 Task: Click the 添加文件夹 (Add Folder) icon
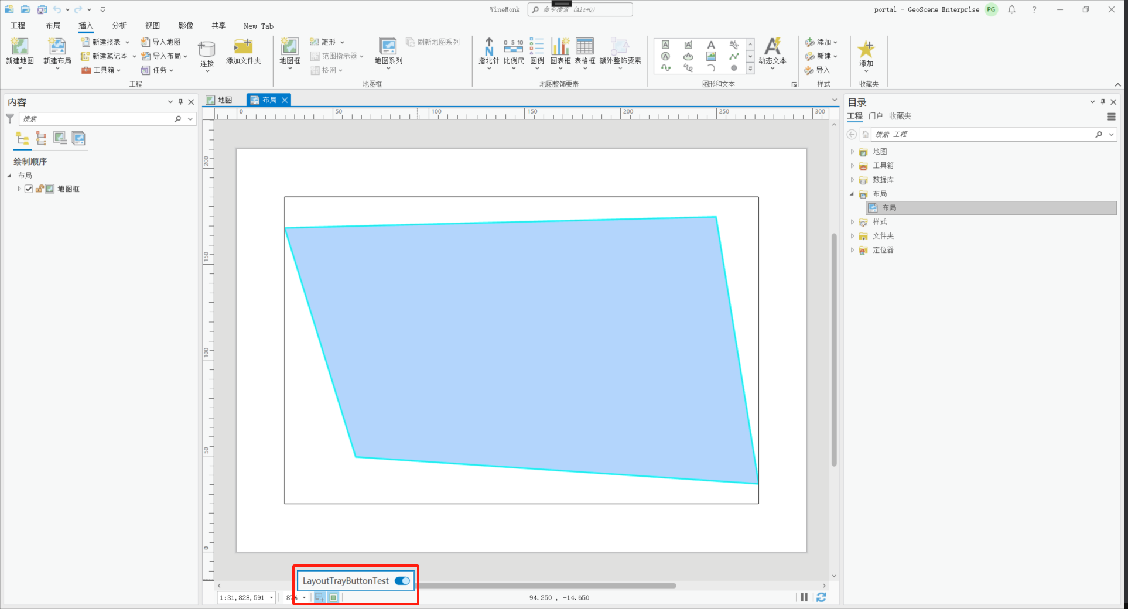(x=243, y=46)
